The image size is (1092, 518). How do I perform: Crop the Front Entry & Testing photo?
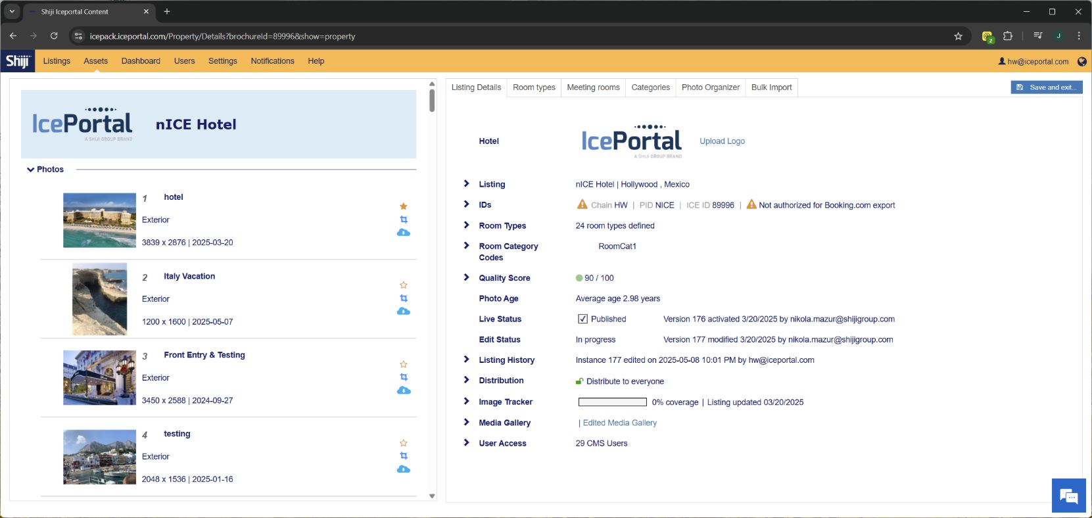pyautogui.click(x=404, y=377)
